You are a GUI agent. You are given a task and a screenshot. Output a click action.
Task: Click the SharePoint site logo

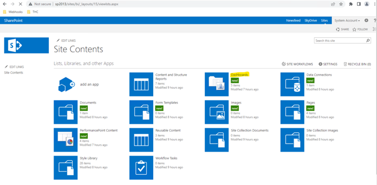[27, 45]
